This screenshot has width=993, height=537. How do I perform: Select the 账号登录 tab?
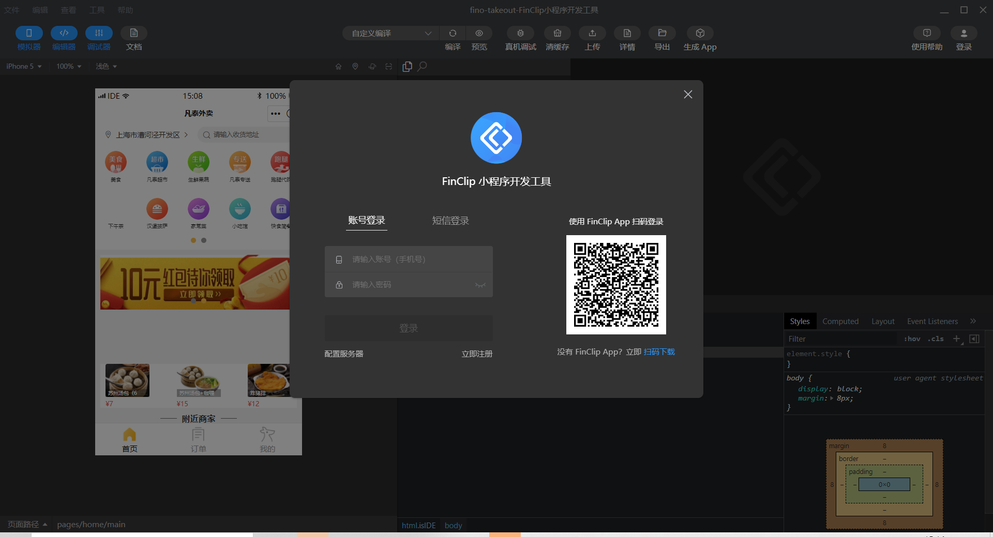pyautogui.click(x=367, y=221)
